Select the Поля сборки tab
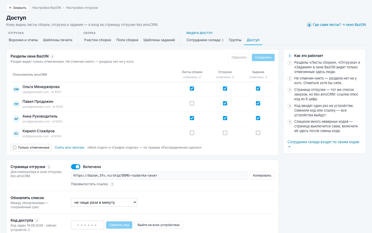Viewport: 372px width, 233px height. pos(127,40)
